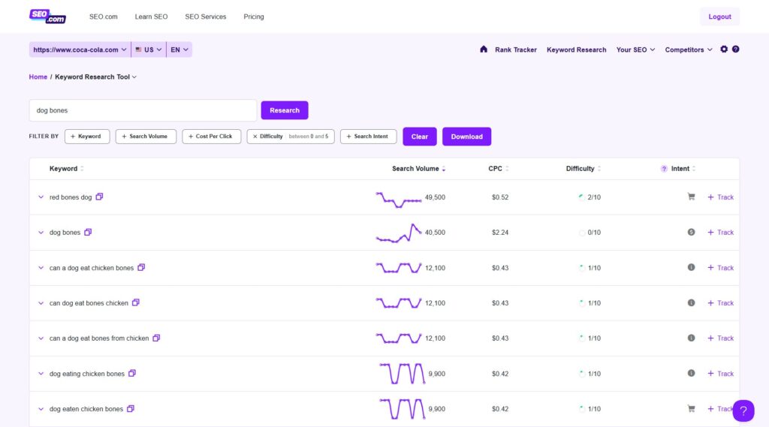Image resolution: width=769 pixels, height=427 pixels.
Task: Track 'dog eating chicken bones' keyword
Action: (x=720, y=374)
